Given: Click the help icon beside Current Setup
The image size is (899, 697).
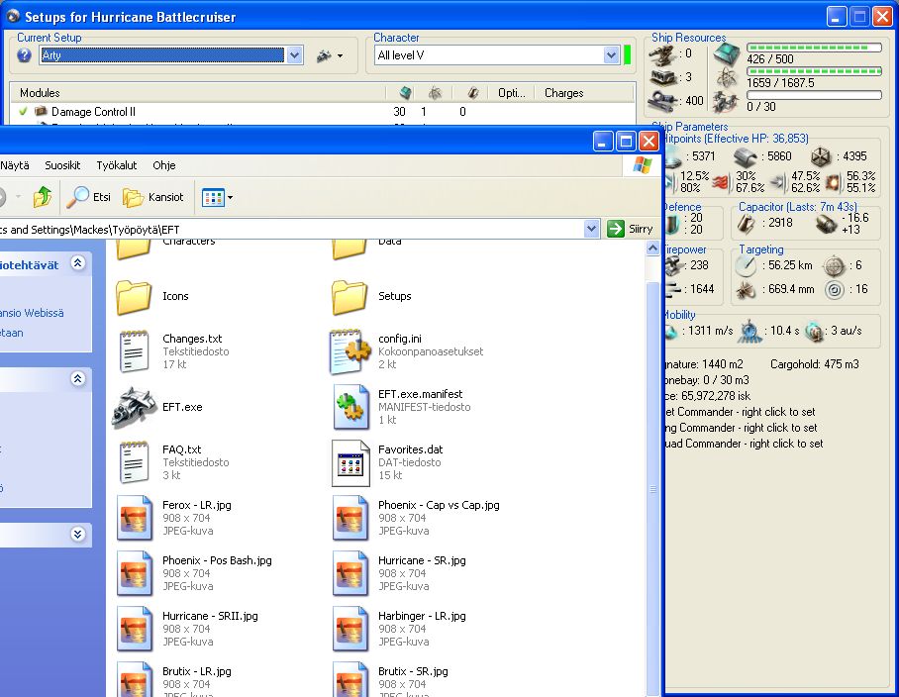Looking at the screenshot, I should point(24,55).
